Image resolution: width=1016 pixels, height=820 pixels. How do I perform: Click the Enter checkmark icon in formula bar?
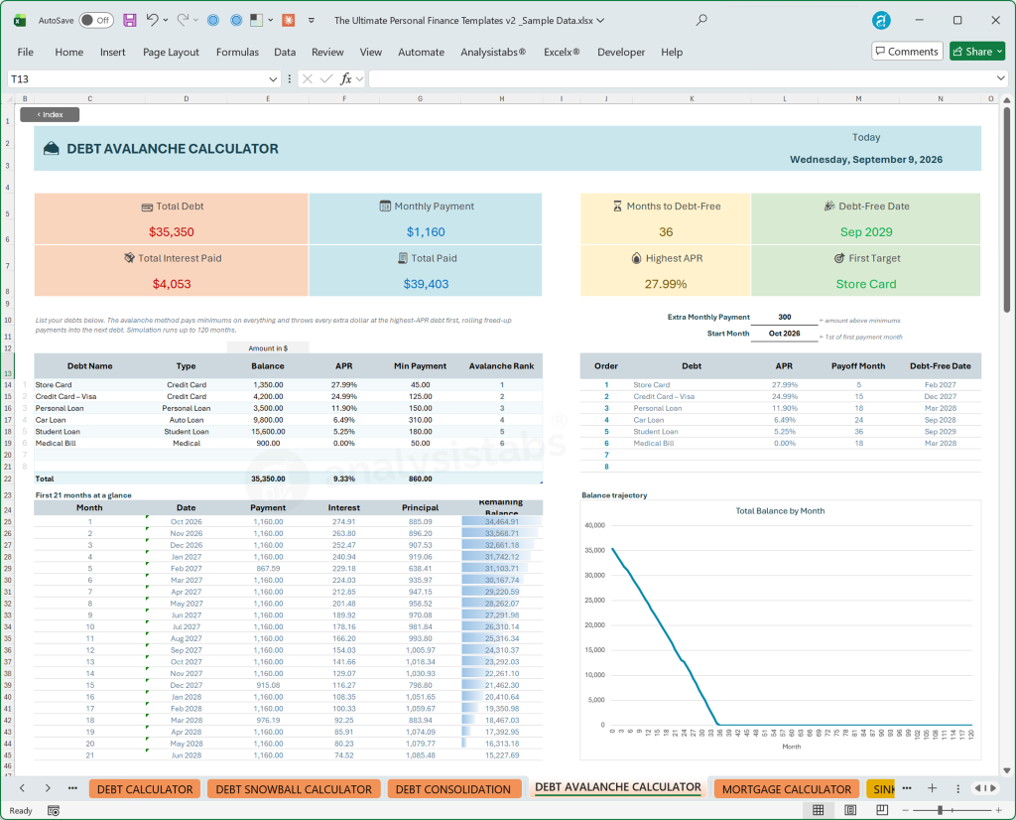(x=326, y=79)
